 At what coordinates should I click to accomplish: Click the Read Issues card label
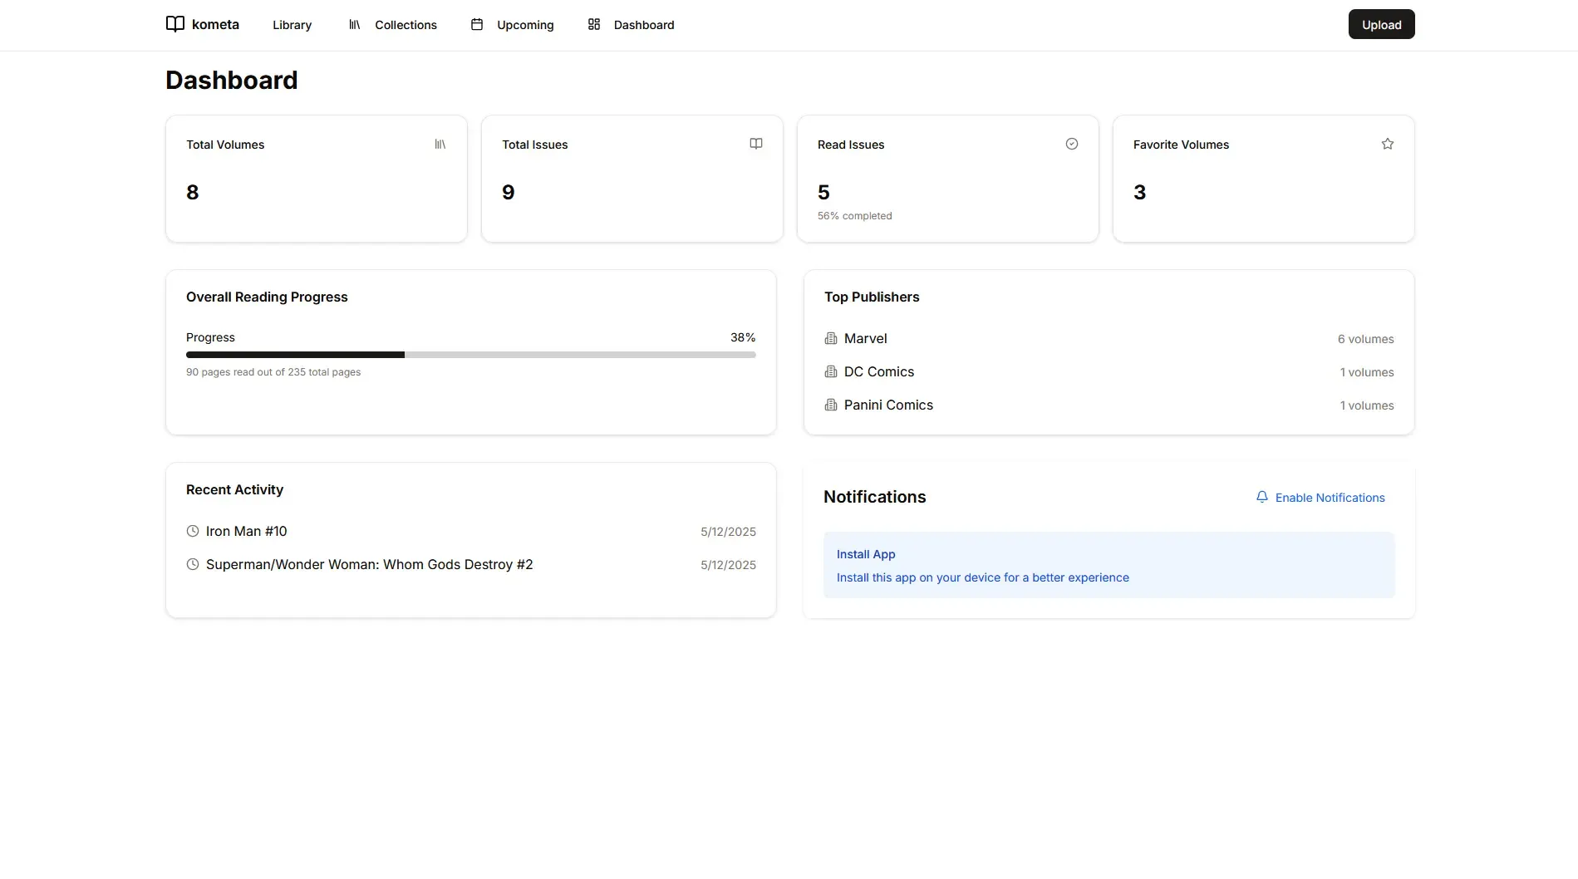click(x=851, y=145)
